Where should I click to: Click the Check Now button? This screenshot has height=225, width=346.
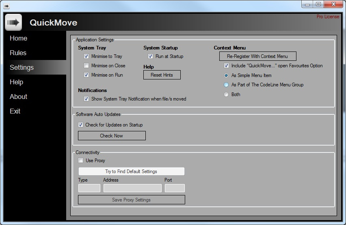pos(112,135)
